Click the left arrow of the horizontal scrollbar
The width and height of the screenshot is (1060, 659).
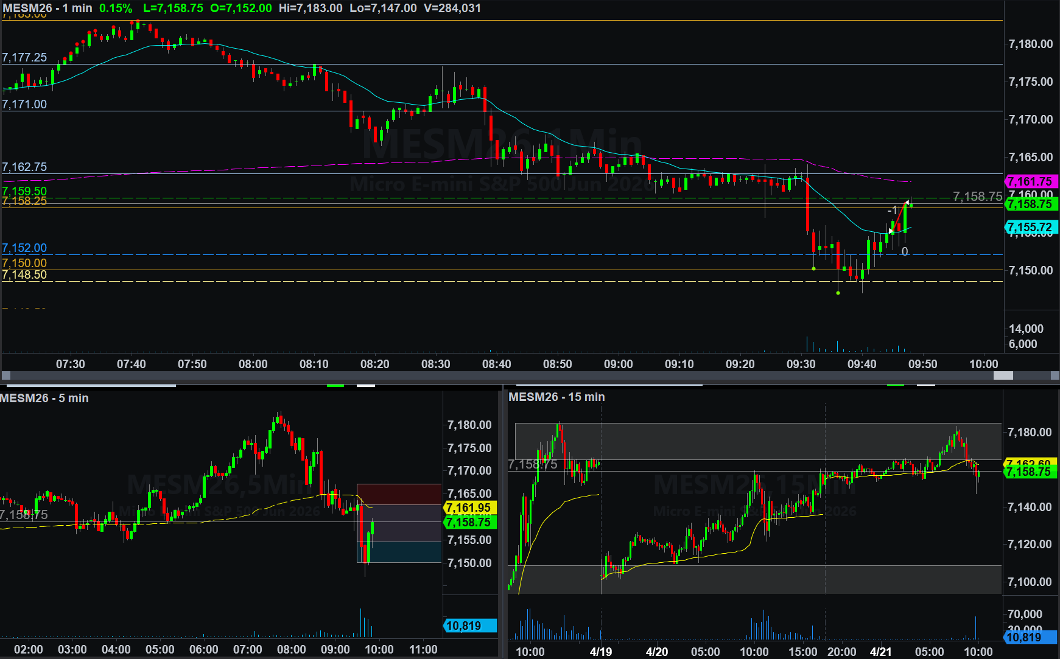point(5,376)
